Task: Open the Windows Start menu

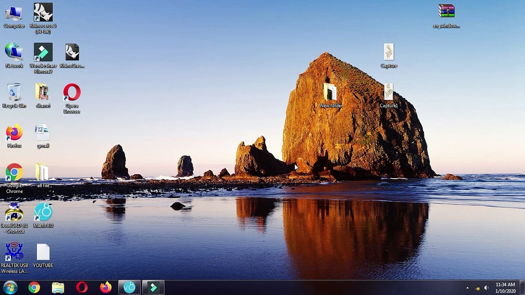Action: (10, 287)
